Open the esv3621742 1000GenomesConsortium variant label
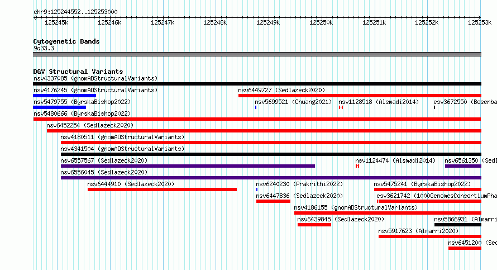The image size is (497, 270). click(x=437, y=196)
